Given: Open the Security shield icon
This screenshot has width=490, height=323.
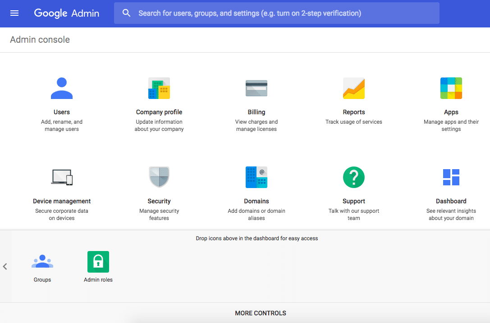Looking at the screenshot, I should 159,177.
